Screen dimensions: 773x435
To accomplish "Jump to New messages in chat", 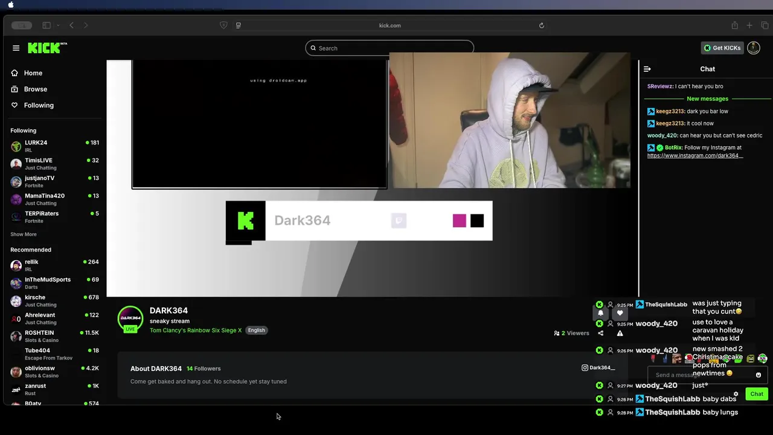I will pyautogui.click(x=707, y=98).
